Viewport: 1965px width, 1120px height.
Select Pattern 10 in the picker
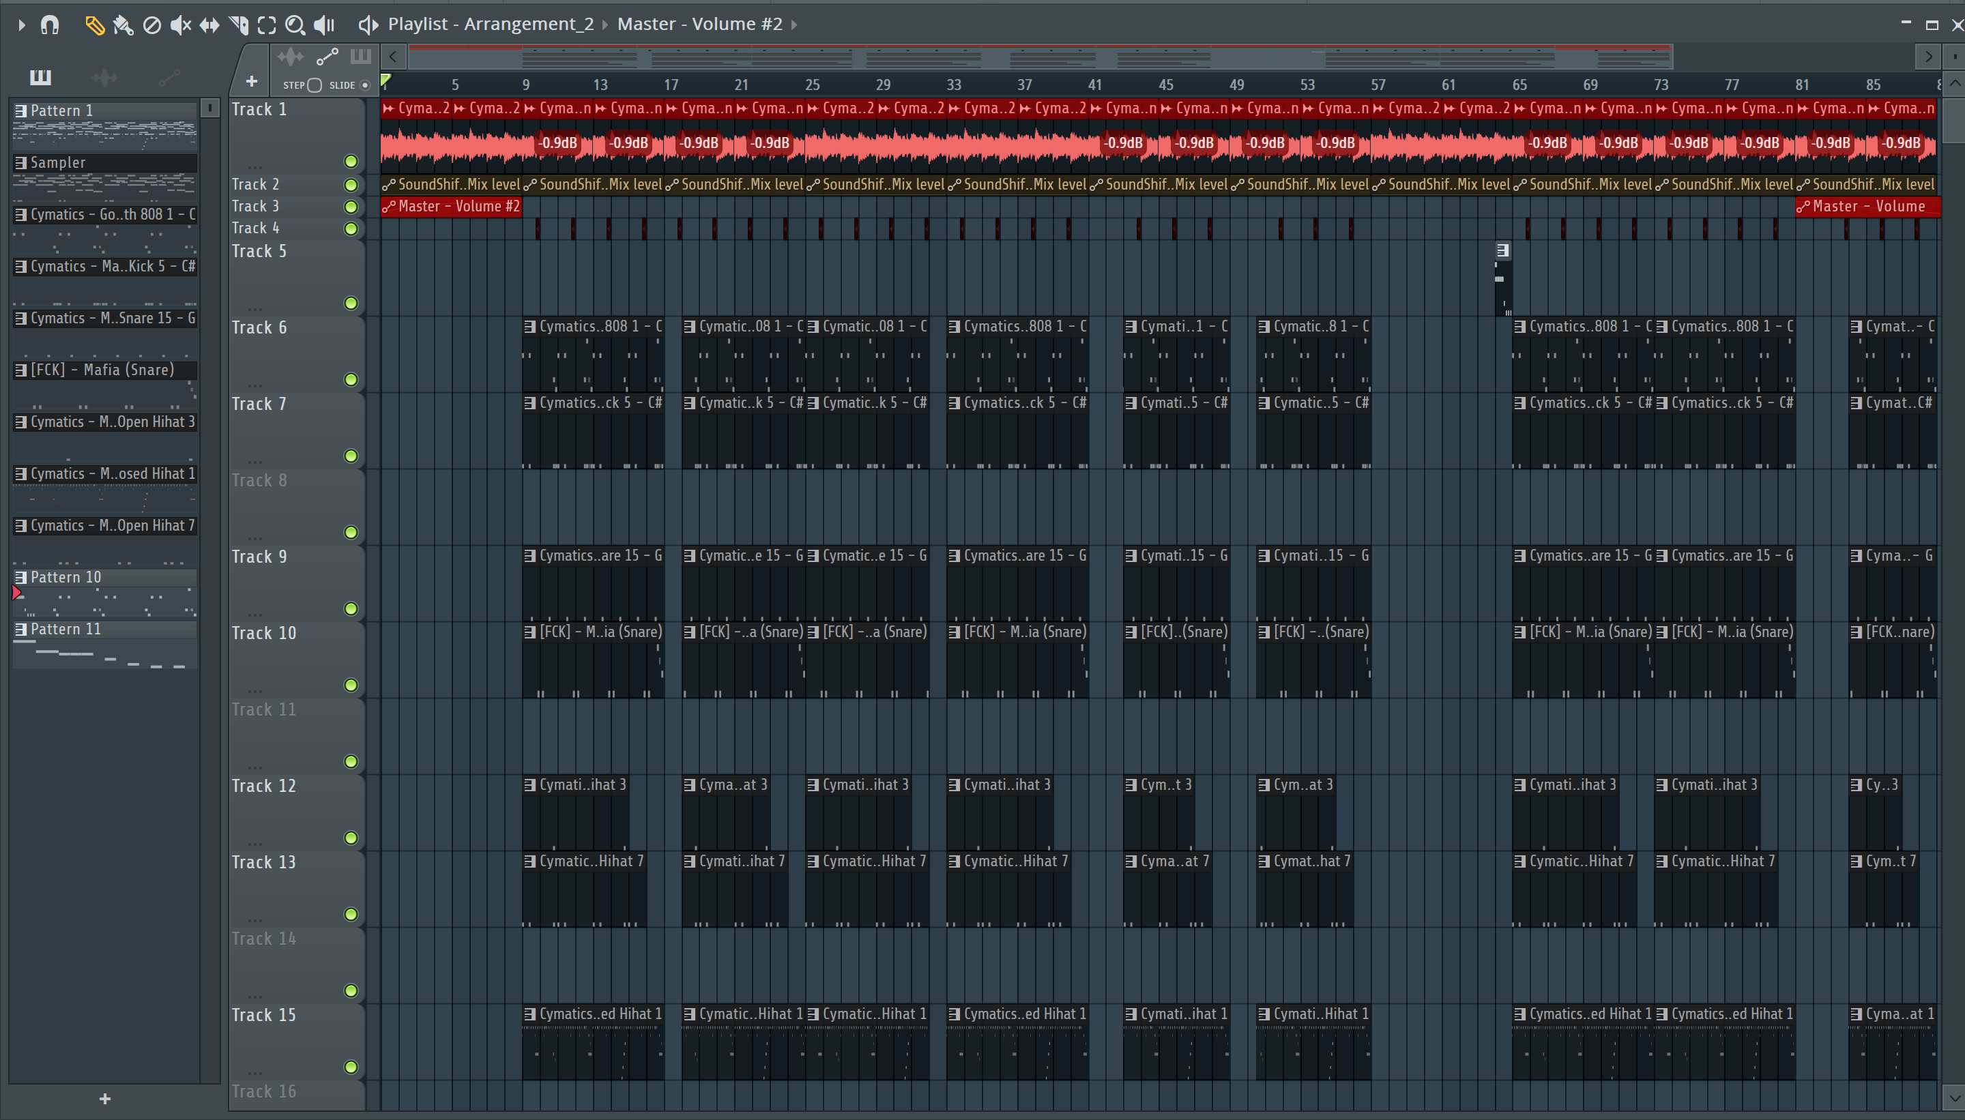pos(66,577)
